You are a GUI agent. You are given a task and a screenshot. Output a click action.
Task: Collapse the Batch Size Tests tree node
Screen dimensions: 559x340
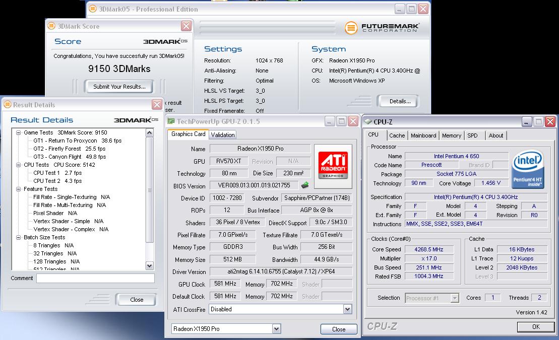pos(18,237)
